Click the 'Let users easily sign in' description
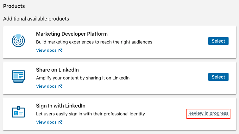 pyautogui.click(x=91, y=114)
